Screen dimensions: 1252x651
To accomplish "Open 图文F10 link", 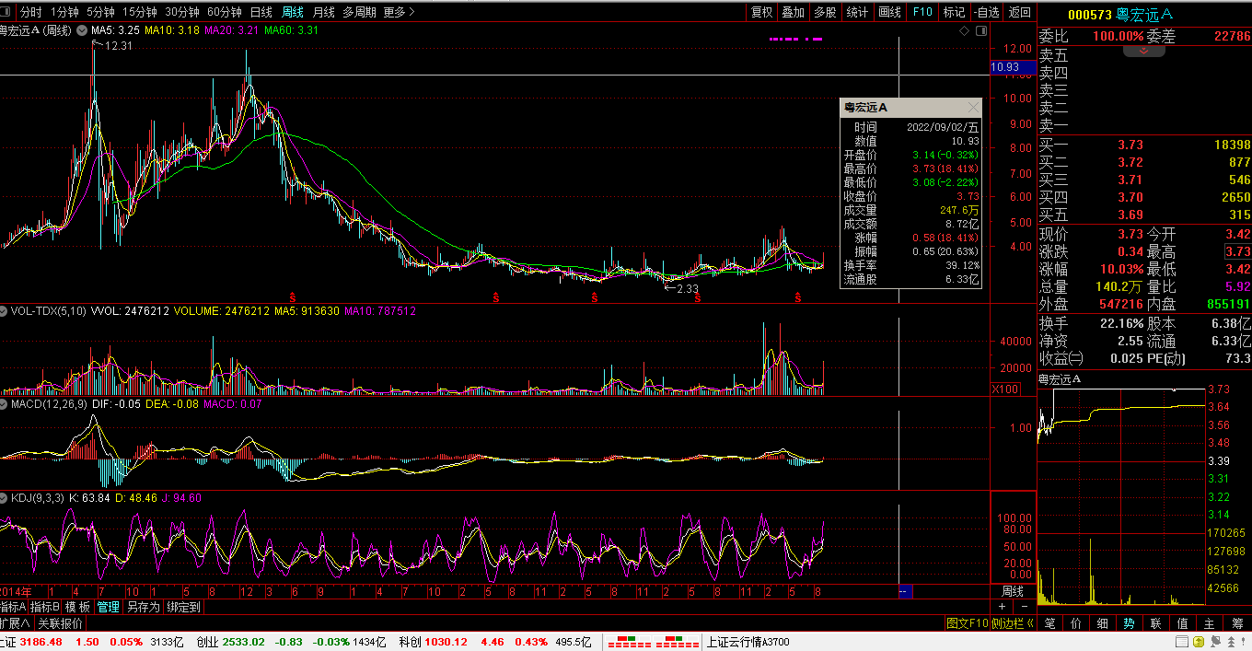I will tap(966, 623).
